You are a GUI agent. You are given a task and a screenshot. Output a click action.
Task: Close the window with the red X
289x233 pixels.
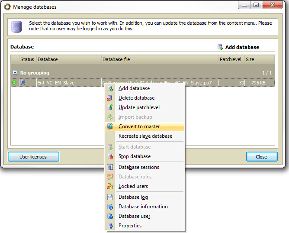[x=272, y=5]
